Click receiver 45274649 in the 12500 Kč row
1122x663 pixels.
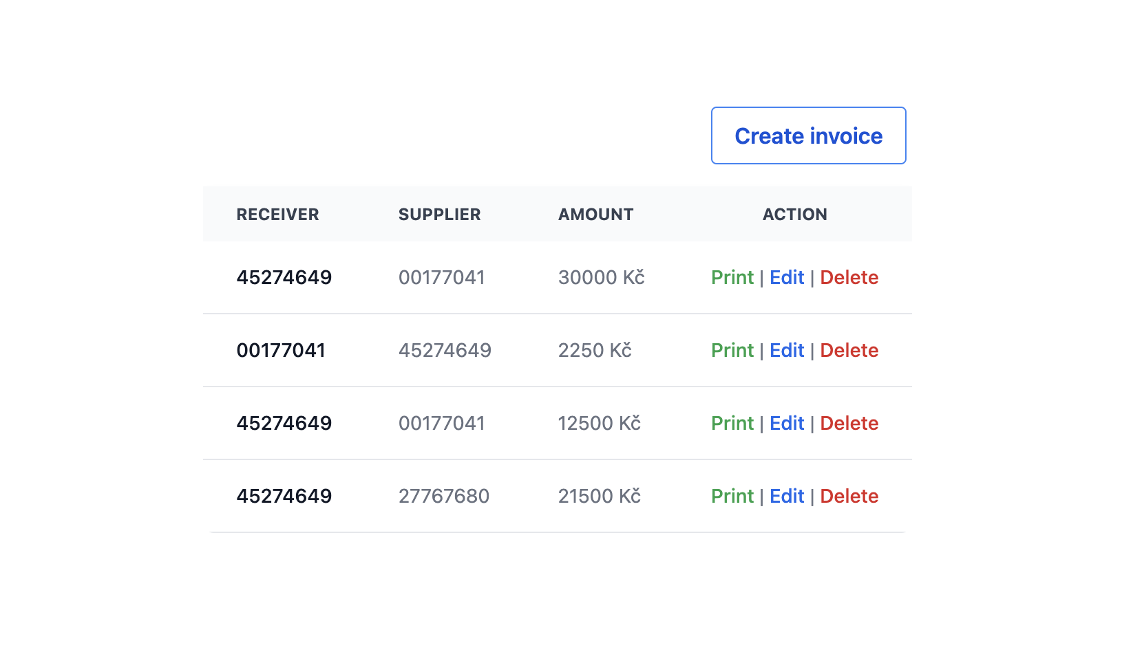[284, 423]
